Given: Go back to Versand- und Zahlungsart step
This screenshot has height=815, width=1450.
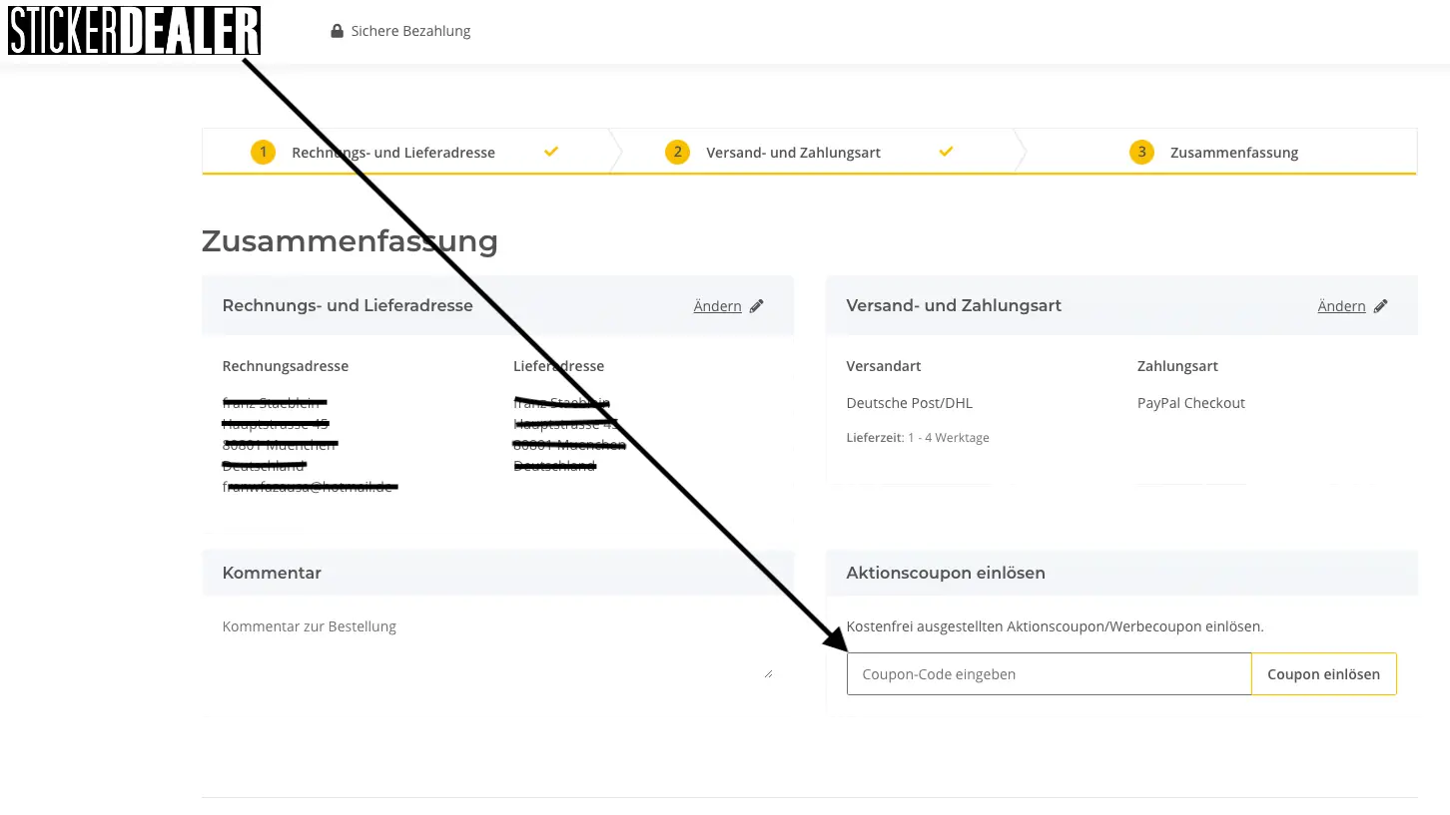Looking at the screenshot, I should 793,153.
